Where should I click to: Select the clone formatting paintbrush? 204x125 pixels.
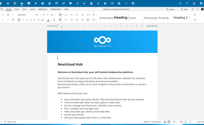click(13, 20)
